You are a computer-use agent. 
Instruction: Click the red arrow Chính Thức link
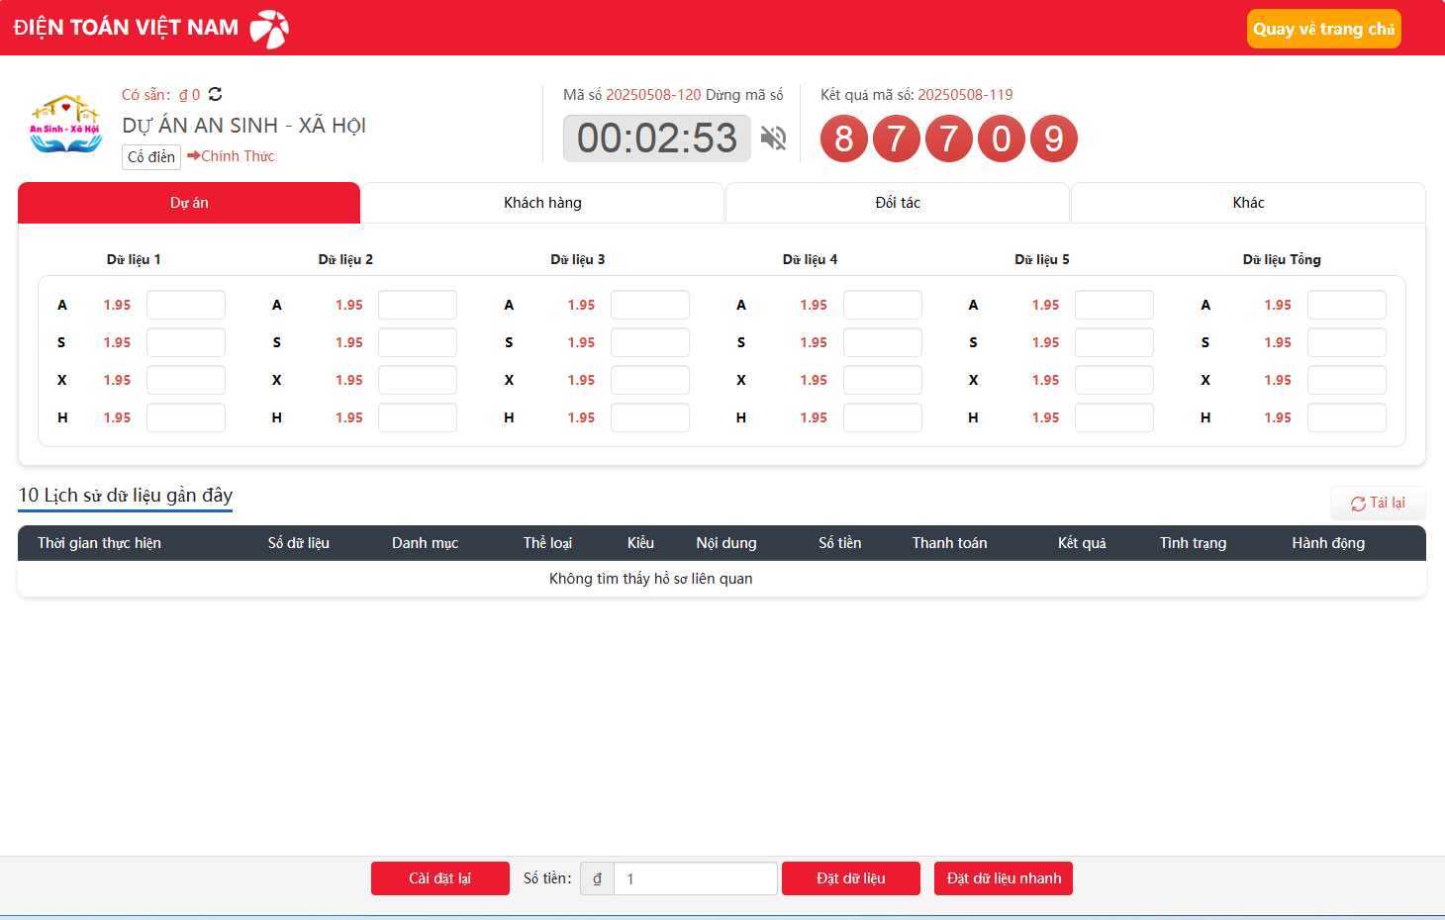point(231,156)
